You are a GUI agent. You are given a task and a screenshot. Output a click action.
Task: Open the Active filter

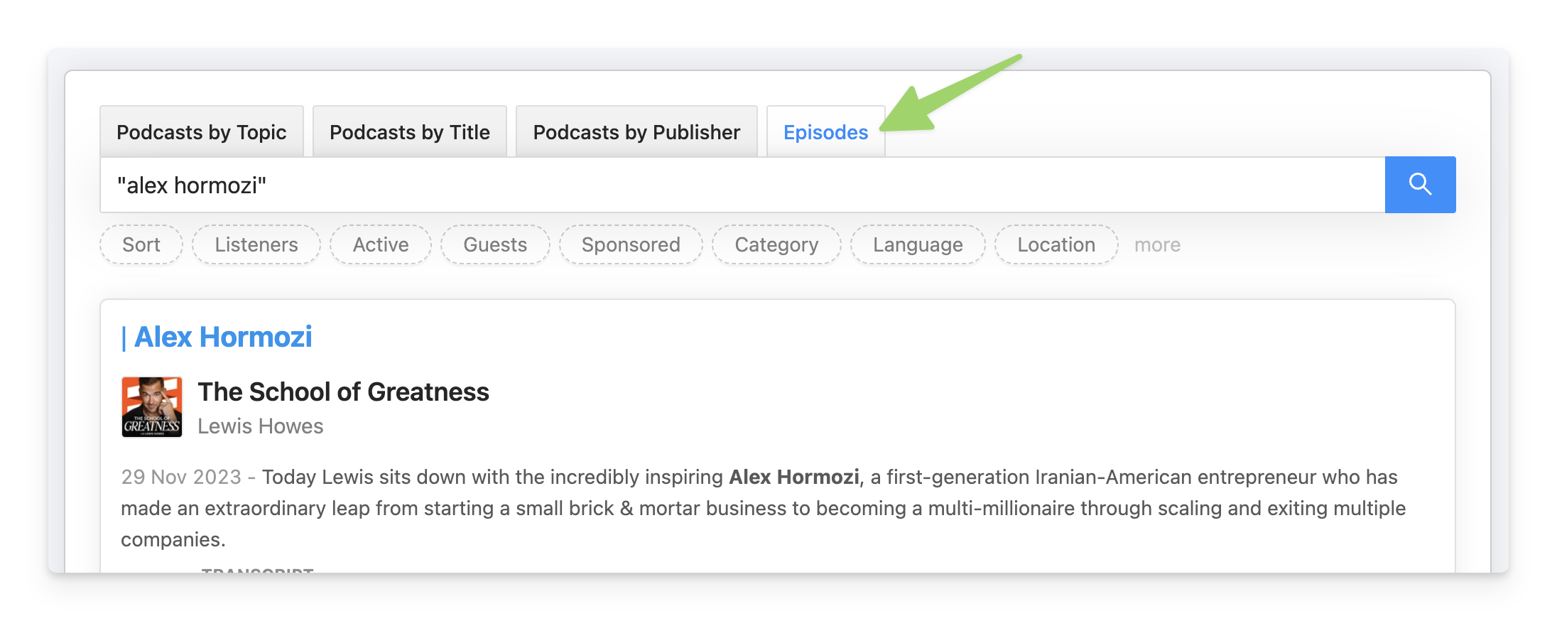point(381,244)
